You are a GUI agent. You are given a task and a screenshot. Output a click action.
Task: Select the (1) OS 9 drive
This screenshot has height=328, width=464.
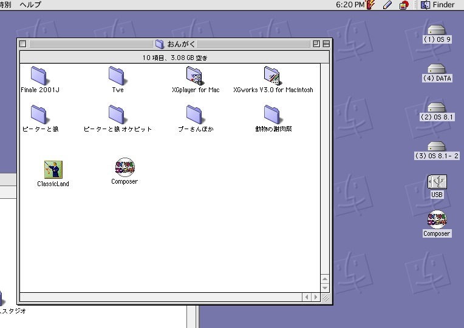click(x=437, y=30)
